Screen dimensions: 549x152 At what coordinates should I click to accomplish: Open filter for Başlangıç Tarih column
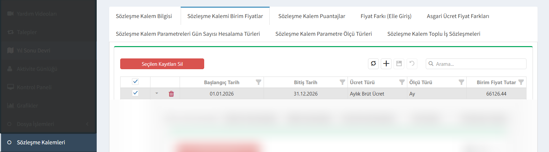259,82
